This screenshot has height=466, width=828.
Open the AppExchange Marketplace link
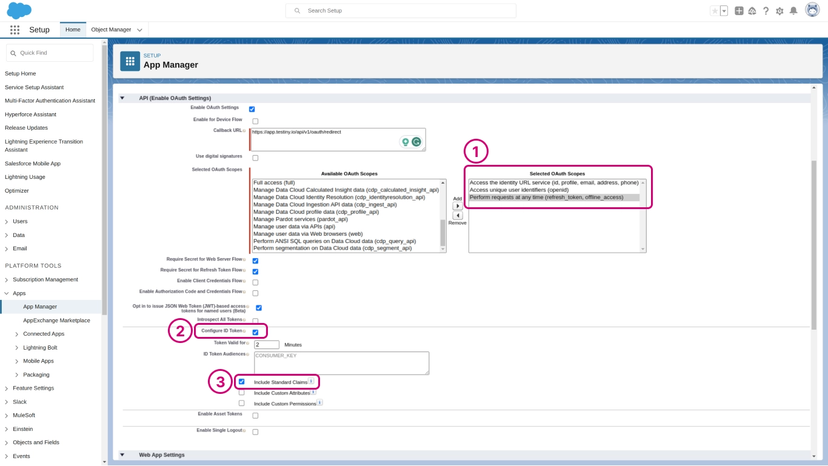56,321
